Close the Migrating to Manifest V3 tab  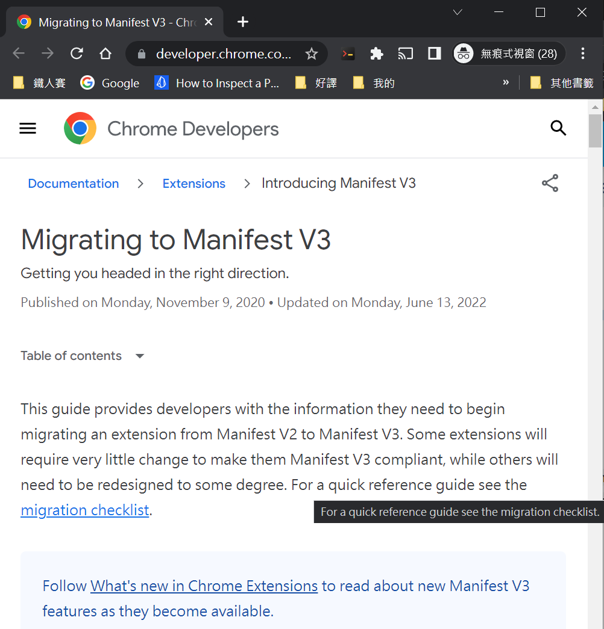(x=209, y=22)
